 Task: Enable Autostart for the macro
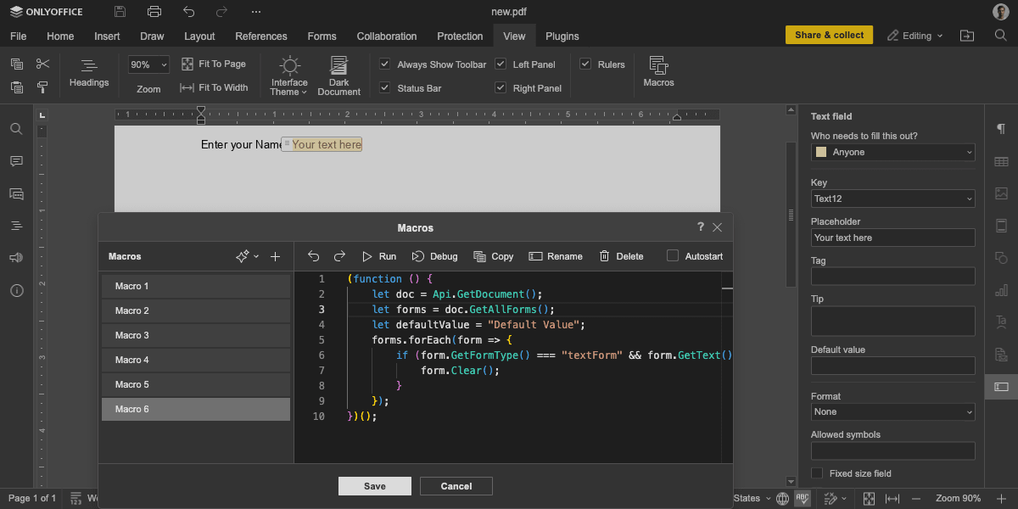click(673, 255)
